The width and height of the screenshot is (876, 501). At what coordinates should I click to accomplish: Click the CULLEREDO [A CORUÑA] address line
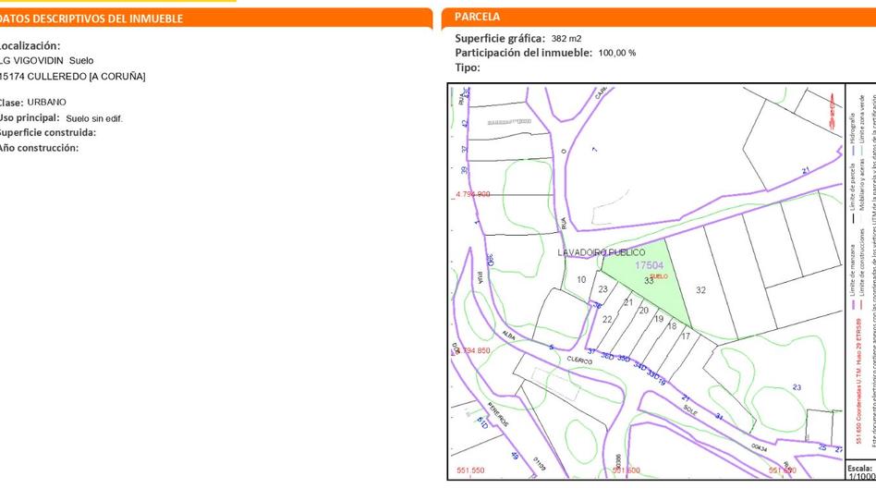pos(74,77)
